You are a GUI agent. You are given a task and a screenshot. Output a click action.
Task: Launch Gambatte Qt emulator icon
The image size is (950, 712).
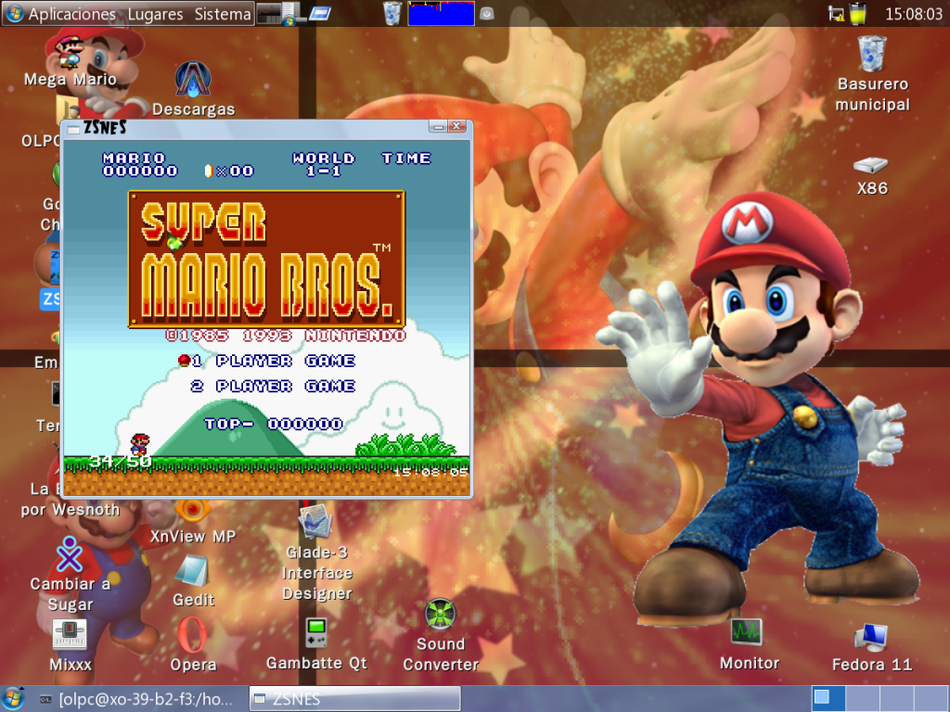click(316, 645)
